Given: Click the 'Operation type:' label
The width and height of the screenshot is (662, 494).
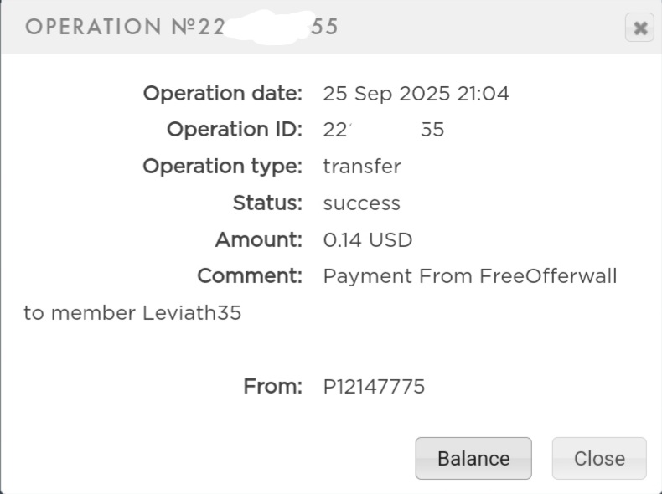Looking at the screenshot, I should pyautogui.click(x=222, y=167).
